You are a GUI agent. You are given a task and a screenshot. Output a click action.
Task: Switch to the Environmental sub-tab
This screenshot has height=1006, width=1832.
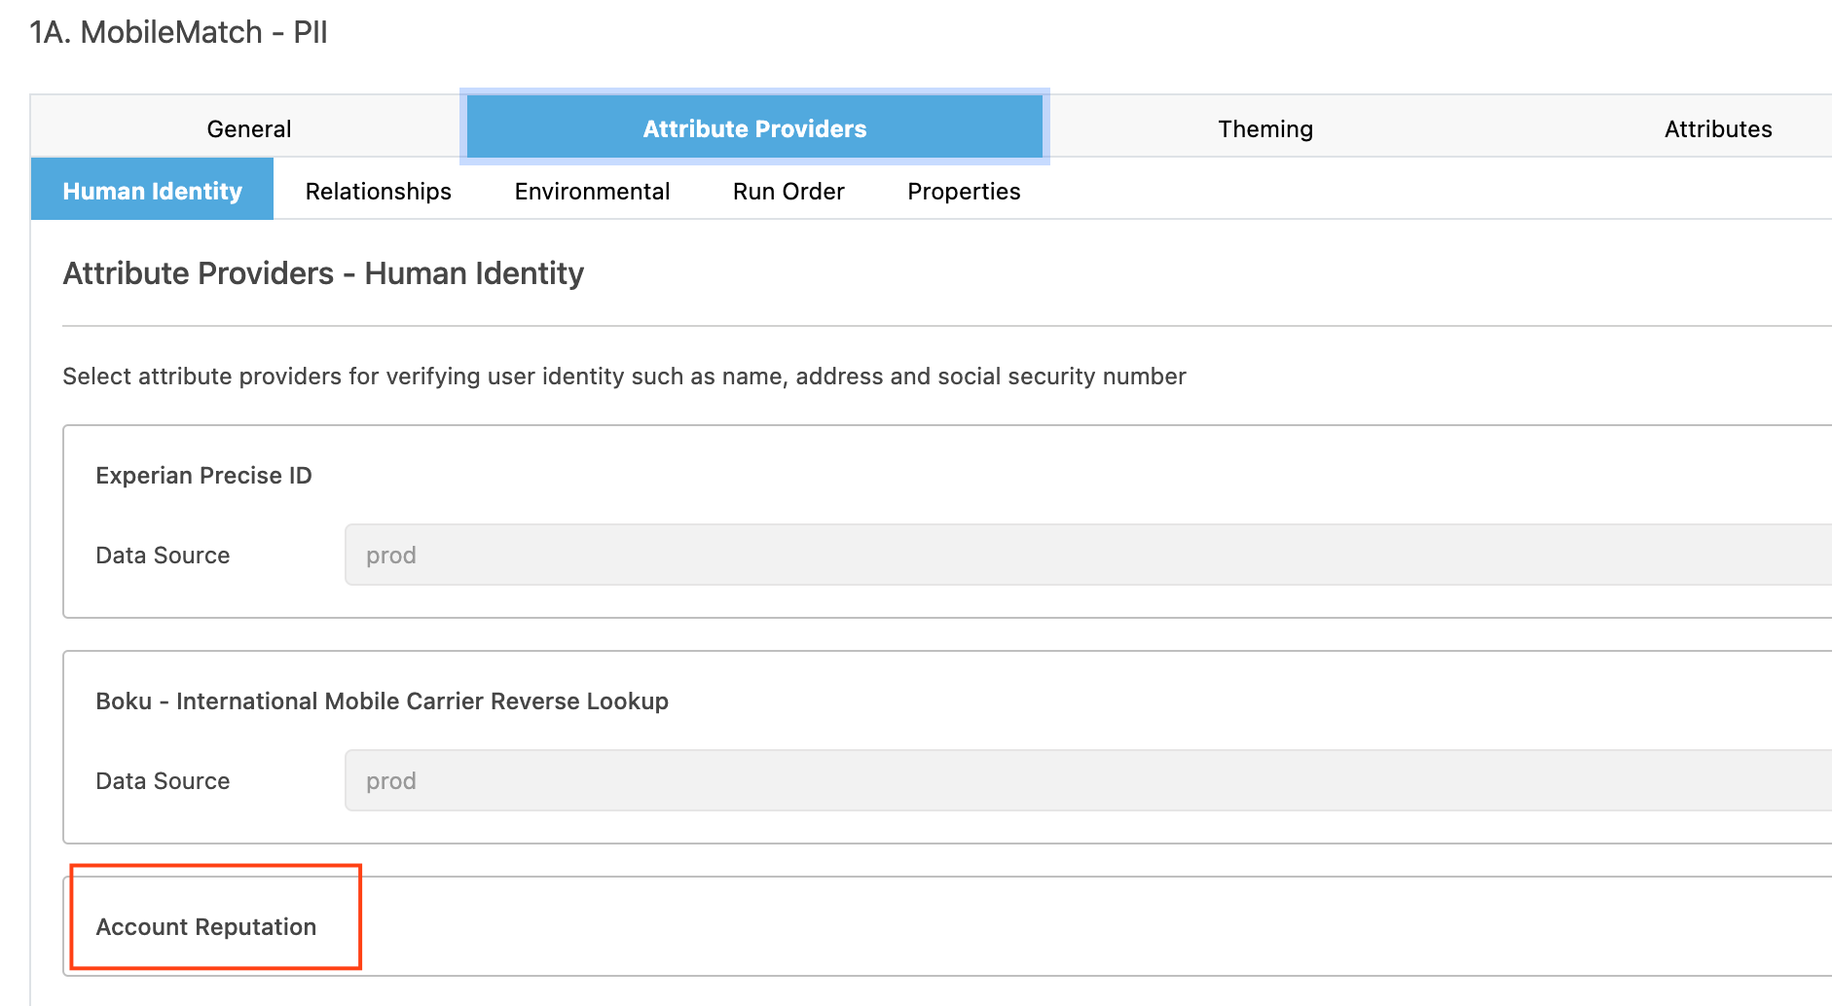tap(592, 191)
